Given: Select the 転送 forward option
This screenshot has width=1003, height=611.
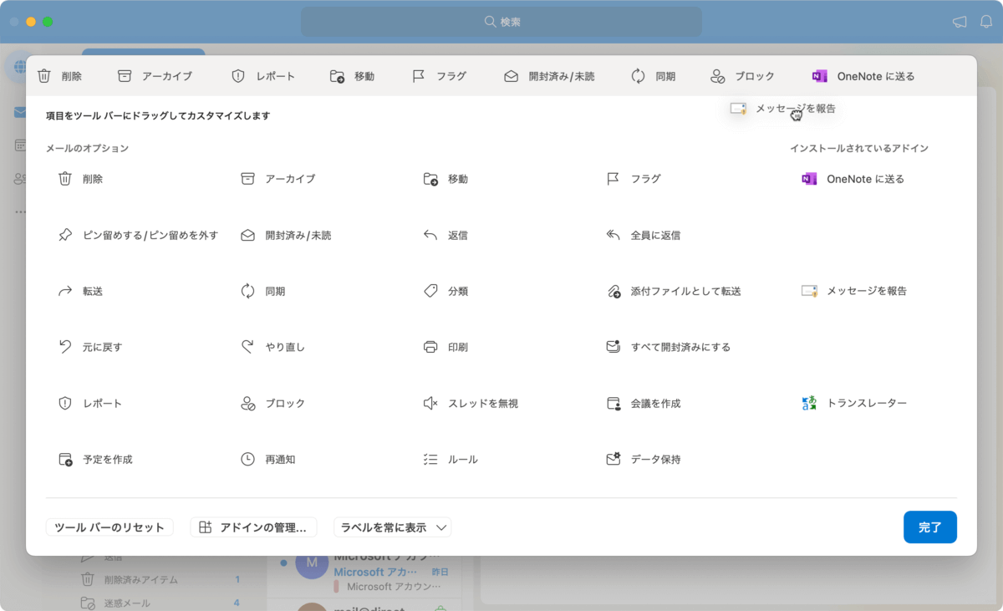Looking at the screenshot, I should (x=80, y=292).
